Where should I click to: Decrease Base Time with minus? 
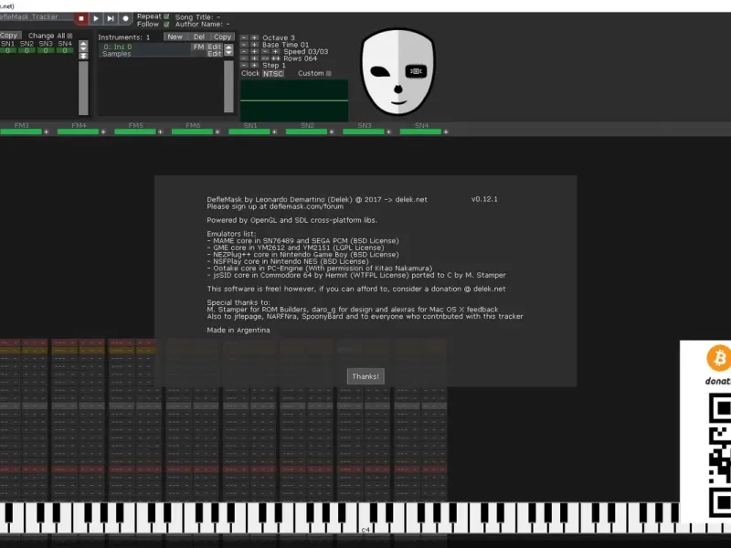pyautogui.click(x=244, y=45)
